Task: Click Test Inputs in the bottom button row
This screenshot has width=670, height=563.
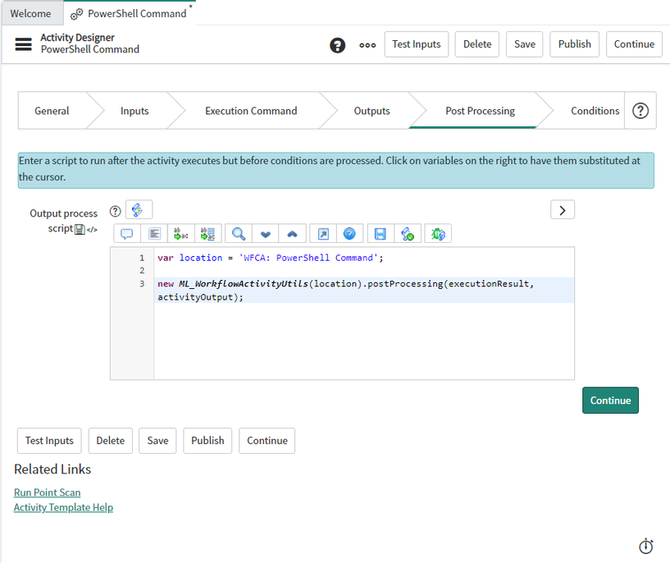Action: pyautogui.click(x=49, y=441)
